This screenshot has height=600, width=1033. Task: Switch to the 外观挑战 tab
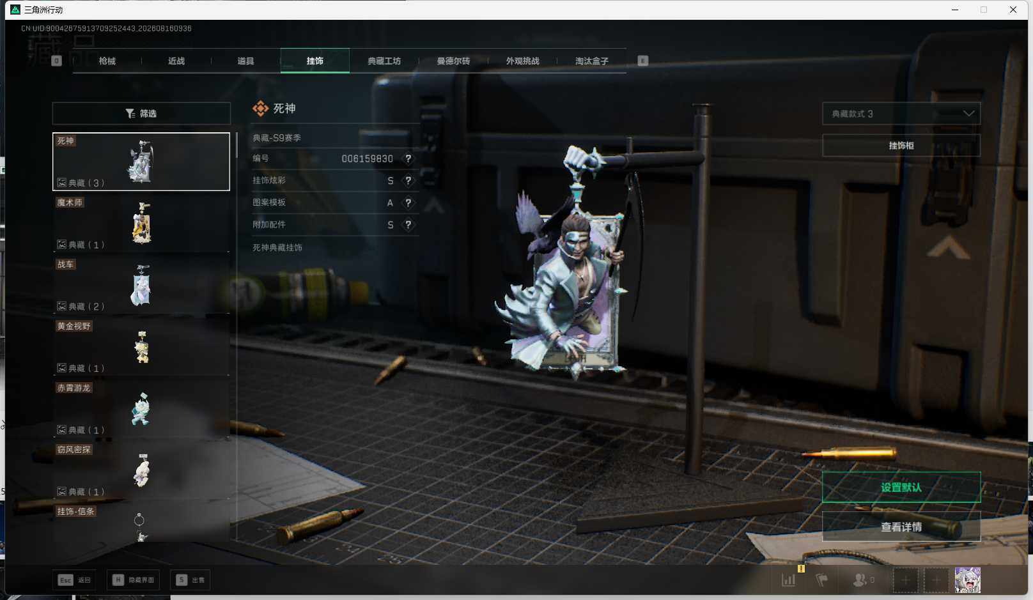(x=522, y=61)
